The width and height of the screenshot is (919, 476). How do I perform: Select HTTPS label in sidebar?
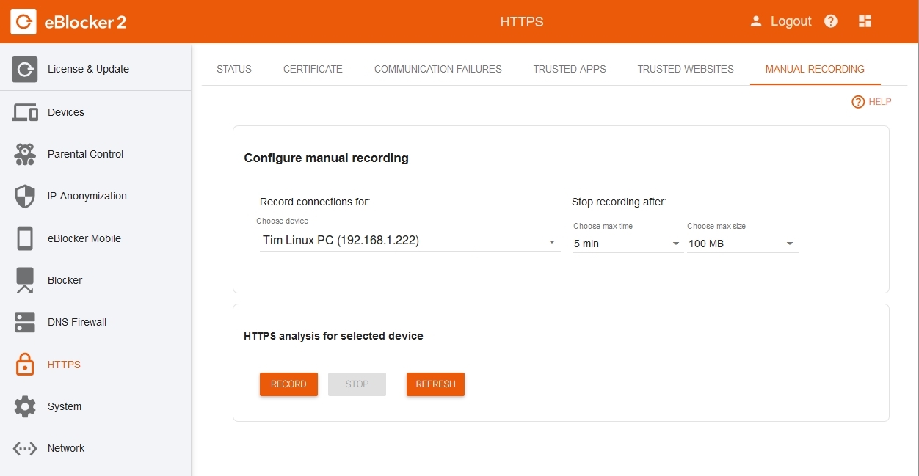(64, 365)
